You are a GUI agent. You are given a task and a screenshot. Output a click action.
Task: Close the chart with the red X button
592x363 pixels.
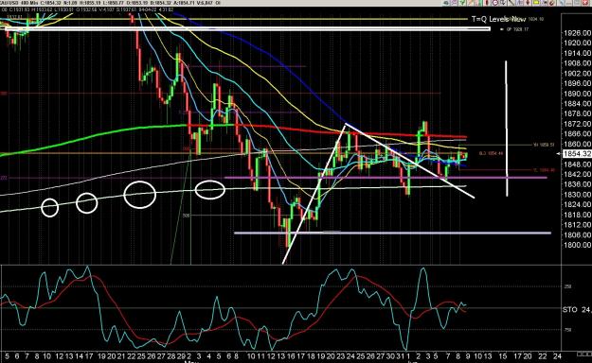tap(584, 3)
